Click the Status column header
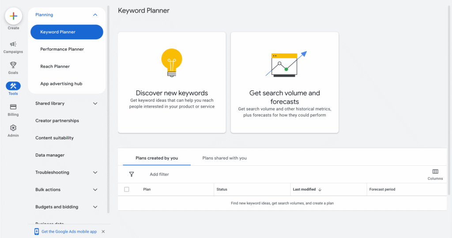This screenshot has height=238, width=452. click(222, 190)
